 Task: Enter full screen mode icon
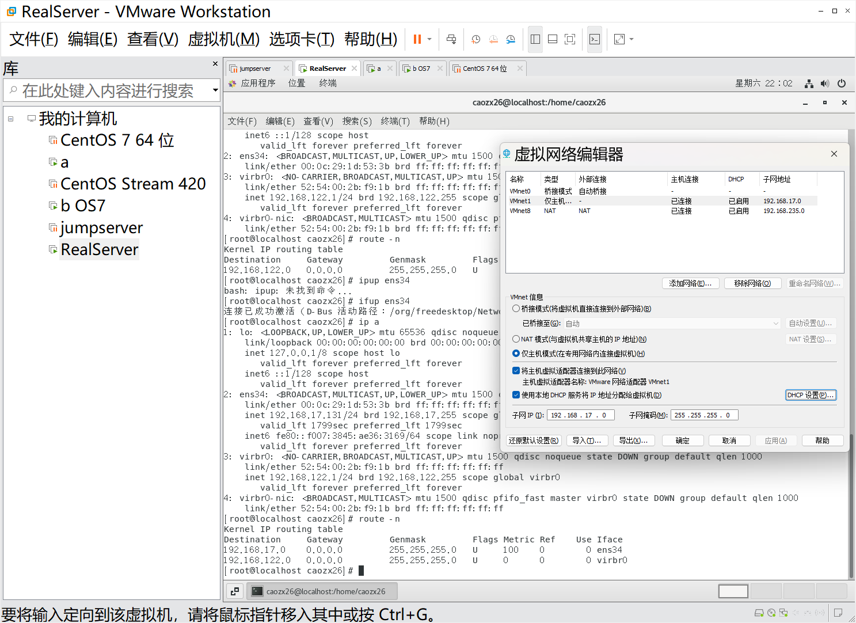(570, 39)
